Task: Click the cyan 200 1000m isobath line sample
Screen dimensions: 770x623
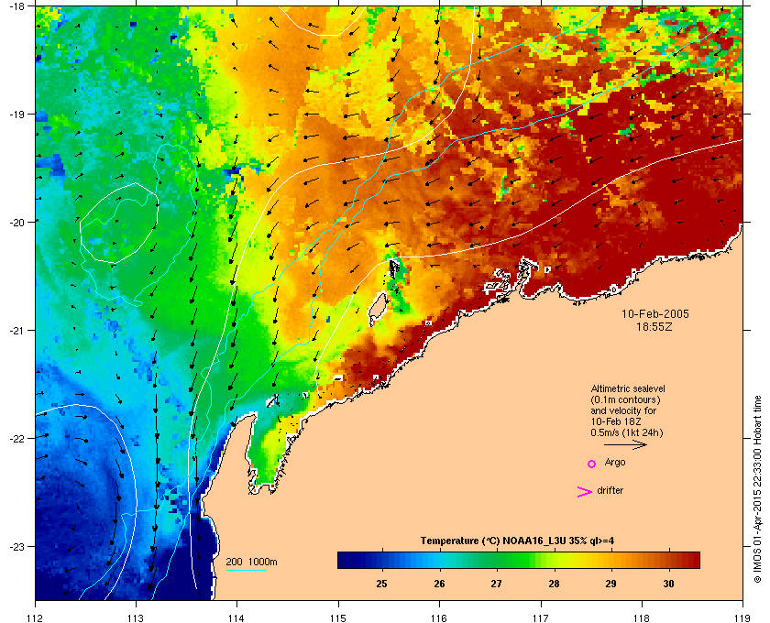Action: pos(247,570)
